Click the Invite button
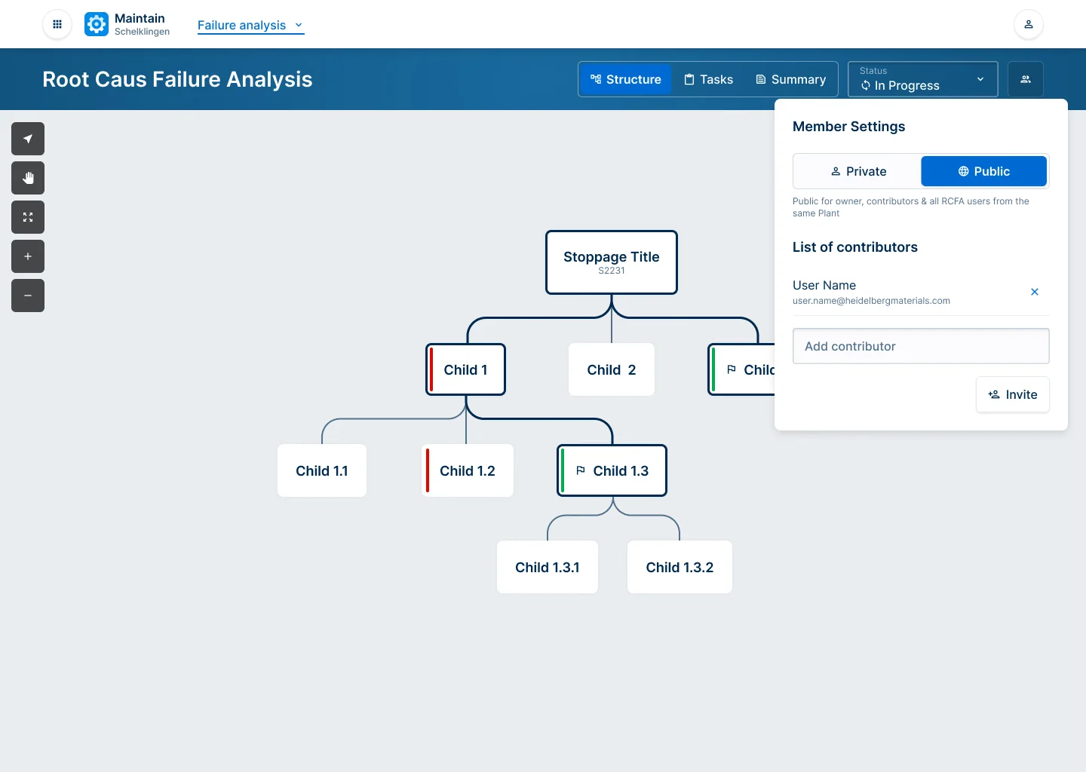Viewport: 1086px width, 772px height. (x=1013, y=394)
